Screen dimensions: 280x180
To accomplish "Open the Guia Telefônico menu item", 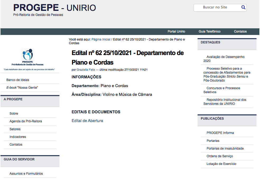I will (210, 31).
